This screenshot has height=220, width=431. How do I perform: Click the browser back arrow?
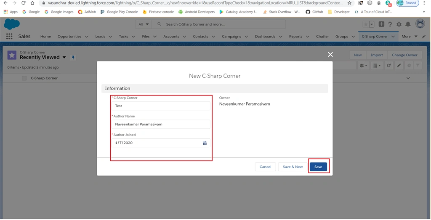(5, 3)
